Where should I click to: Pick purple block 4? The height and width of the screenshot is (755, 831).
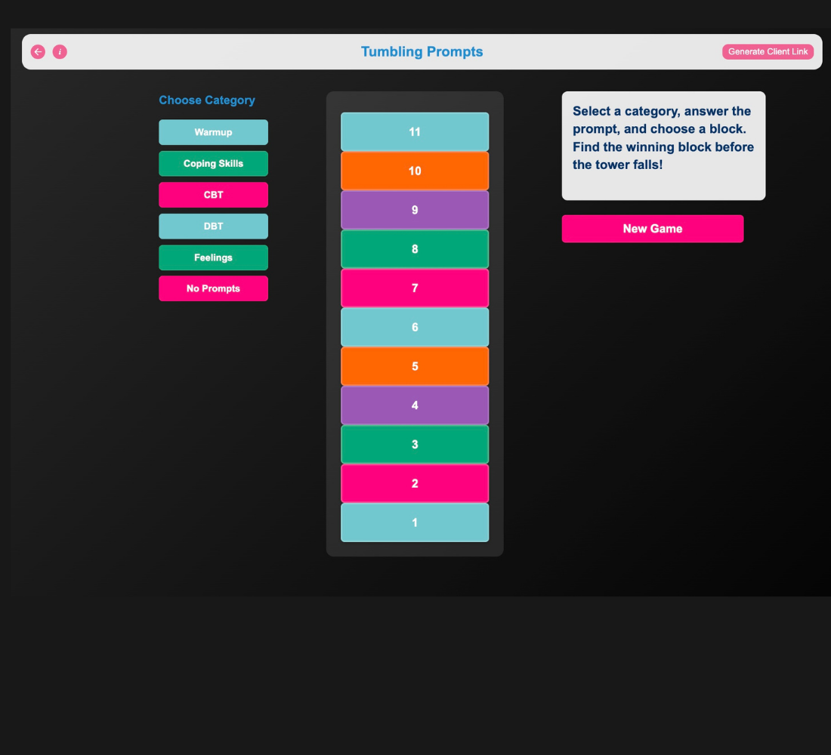pos(415,405)
